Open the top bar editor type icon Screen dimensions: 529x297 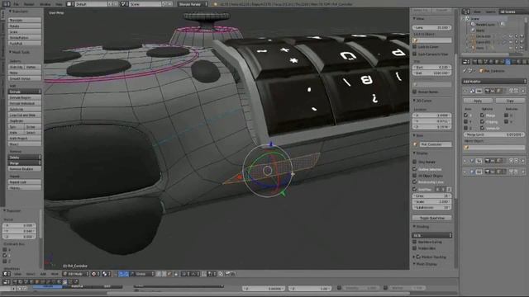coord(6,4)
